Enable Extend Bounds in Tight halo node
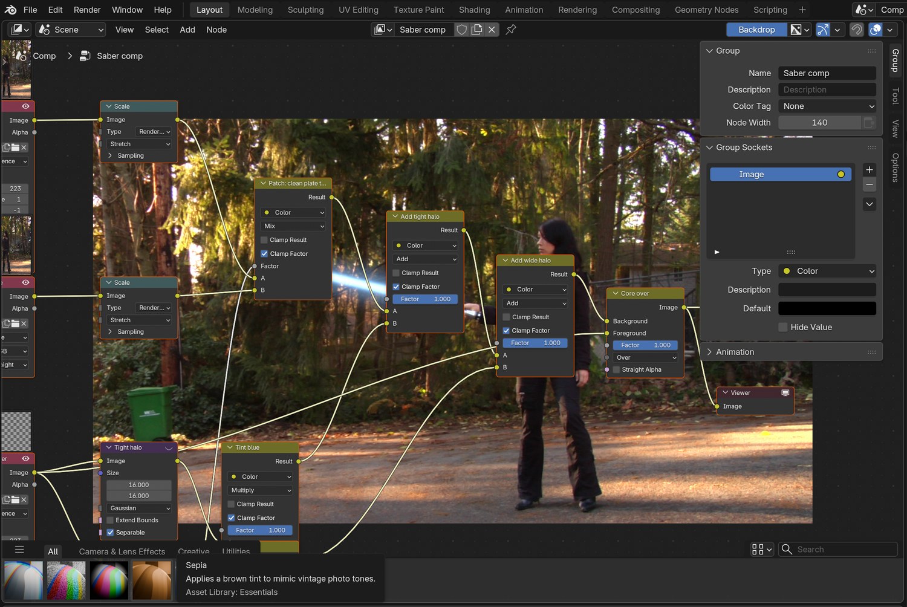Screen dimensions: 907x607 coord(110,521)
